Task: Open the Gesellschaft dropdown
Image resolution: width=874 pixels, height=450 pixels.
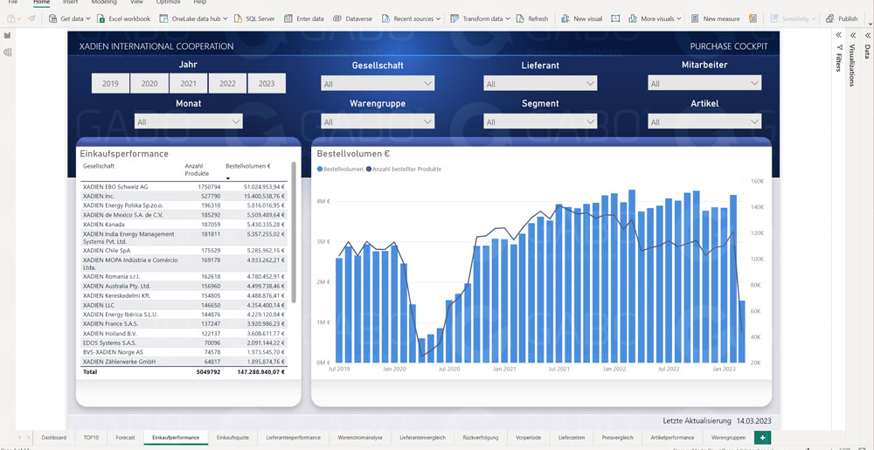Action: click(x=378, y=84)
